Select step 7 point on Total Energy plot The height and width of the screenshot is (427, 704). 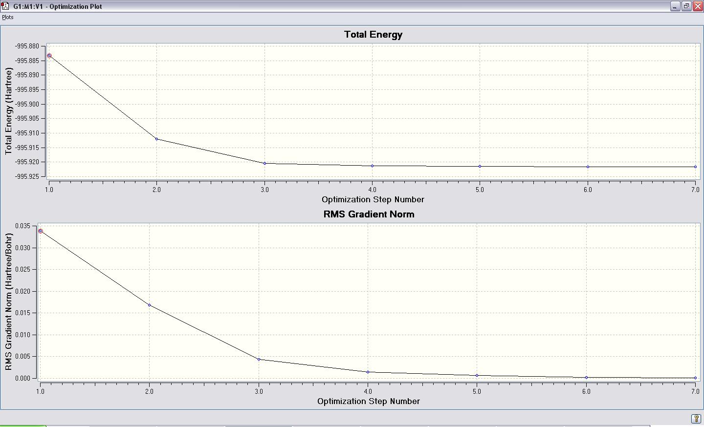point(695,167)
